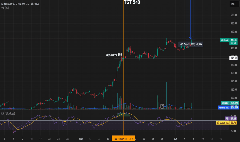
Task: Click the RSI-based MA 53.73 label
Action: tap(226, 123)
